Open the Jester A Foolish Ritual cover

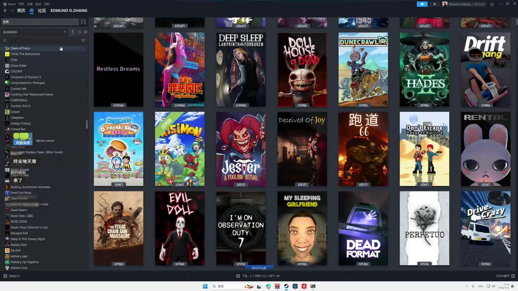pyautogui.click(x=241, y=149)
